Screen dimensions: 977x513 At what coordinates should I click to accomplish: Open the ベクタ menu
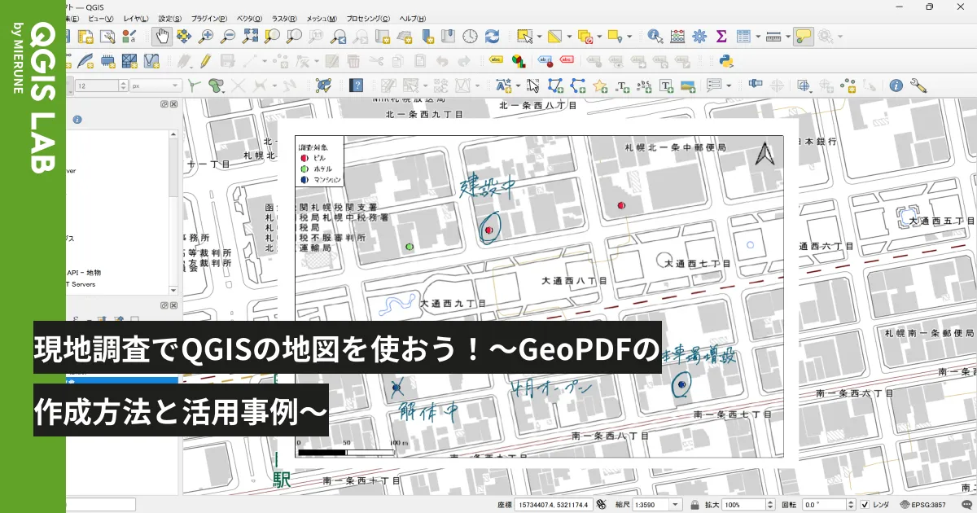point(249,18)
